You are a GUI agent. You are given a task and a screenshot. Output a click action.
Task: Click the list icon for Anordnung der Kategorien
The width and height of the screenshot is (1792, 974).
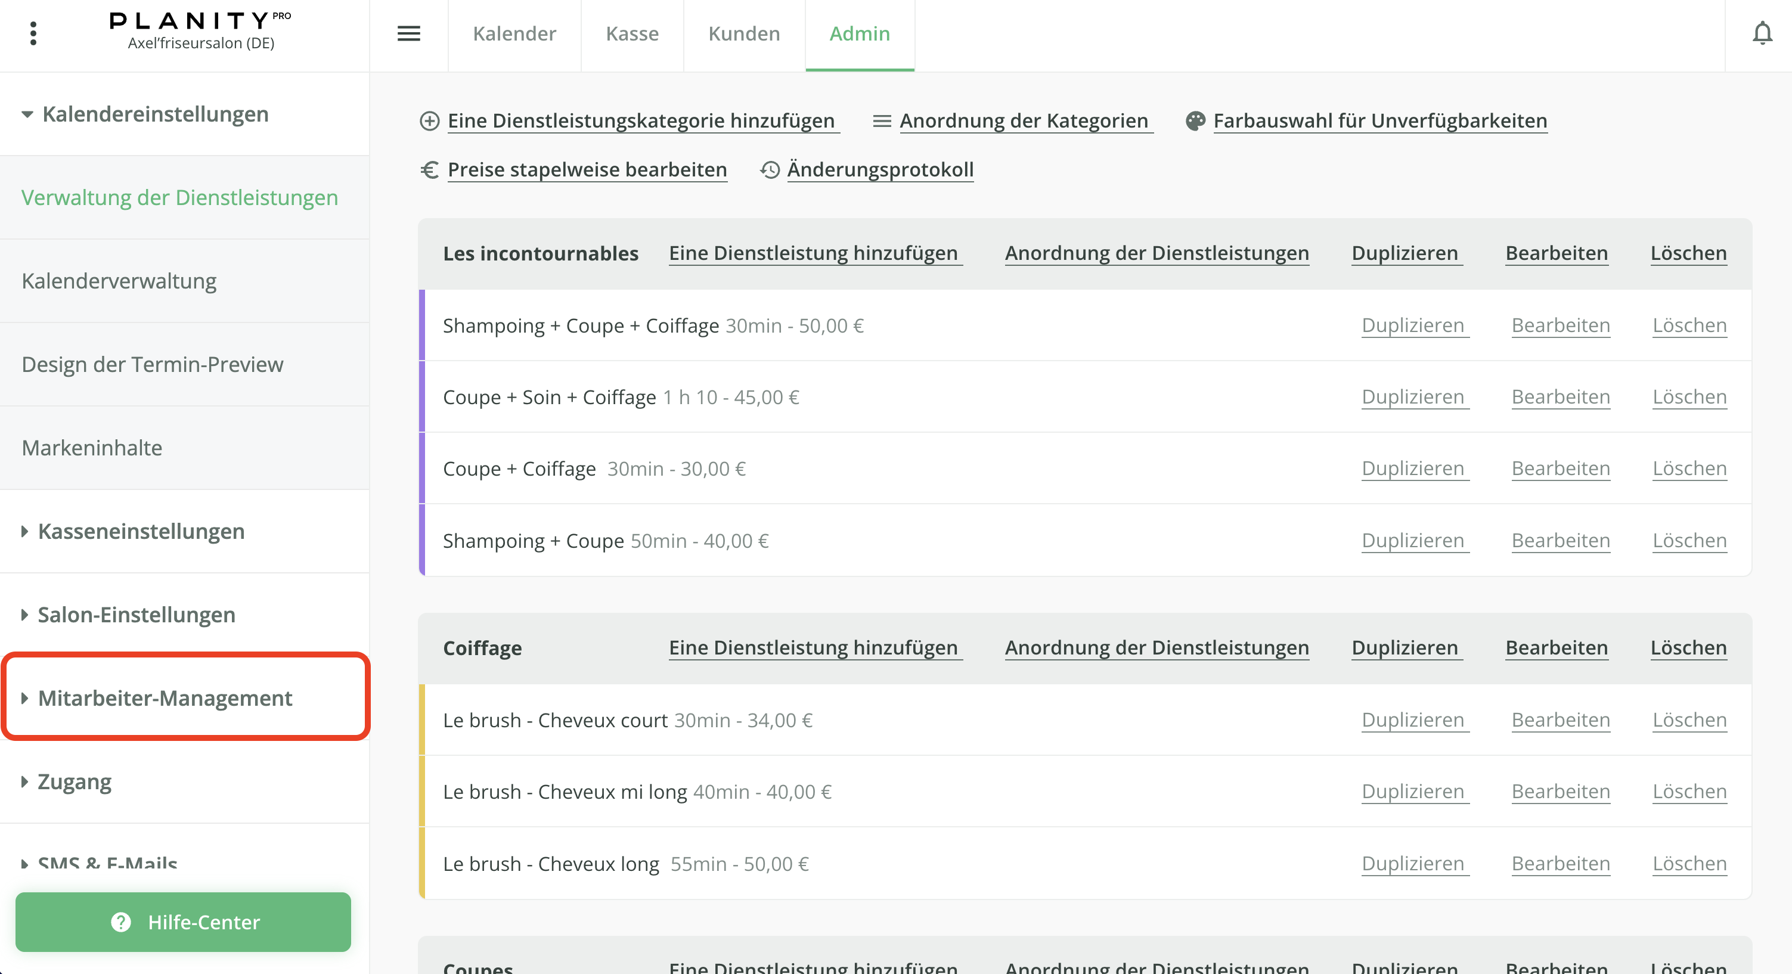pyautogui.click(x=881, y=120)
